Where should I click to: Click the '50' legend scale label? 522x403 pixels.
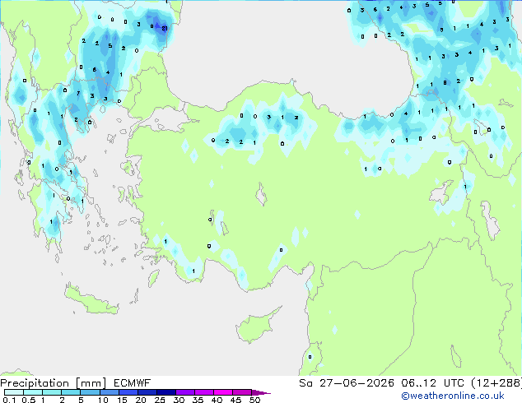click(x=254, y=400)
